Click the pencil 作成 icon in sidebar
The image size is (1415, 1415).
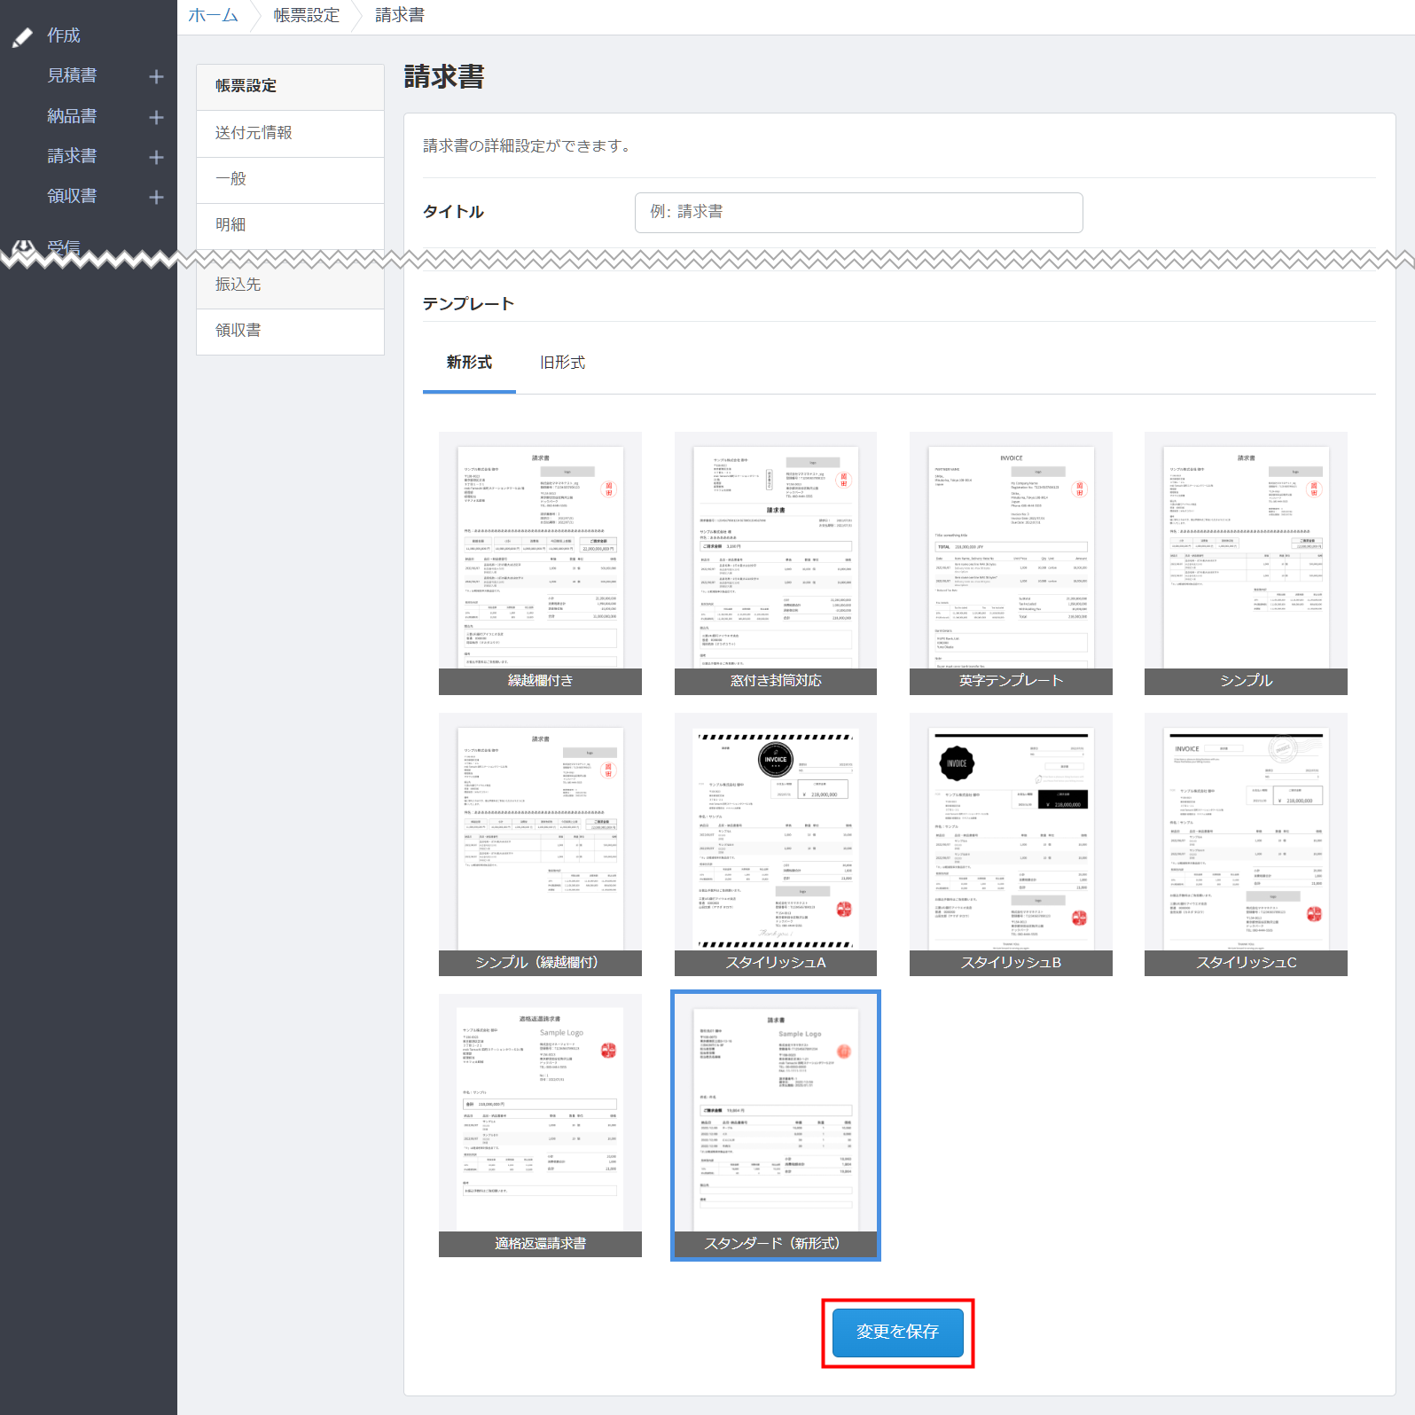(23, 36)
